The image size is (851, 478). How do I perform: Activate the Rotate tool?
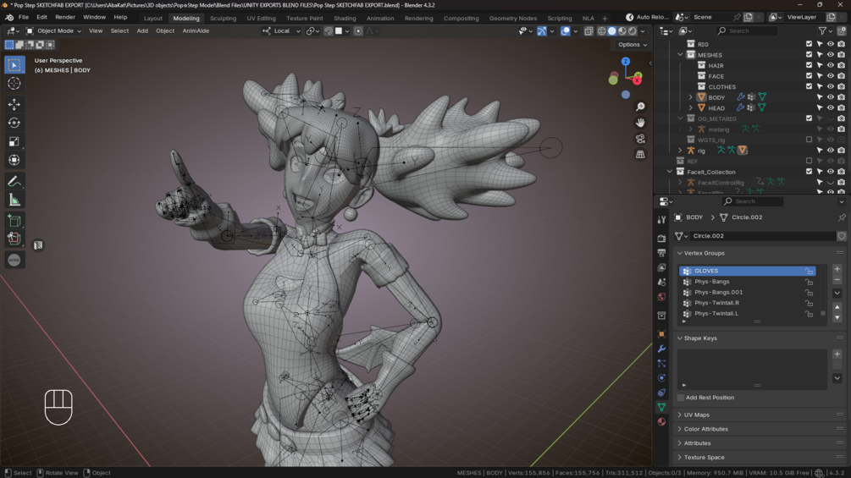coord(14,123)
